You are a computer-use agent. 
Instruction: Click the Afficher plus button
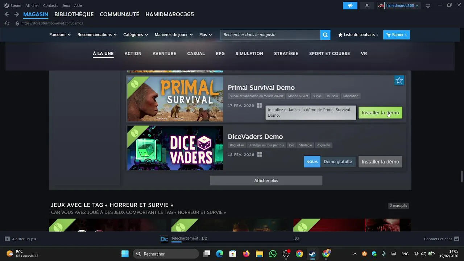click(x=266, y=181)
